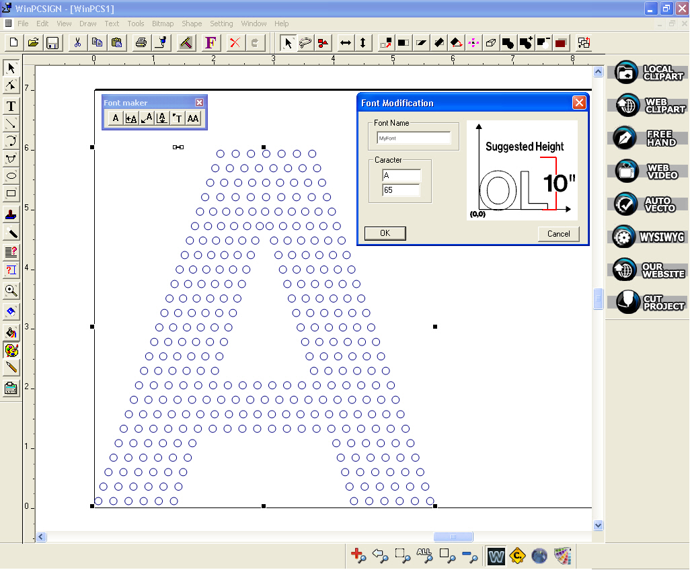The width and height of the screenshot is (690, 570).
Task: Select the Zoom magnifier tool
Action: click(x=11, y=291)
